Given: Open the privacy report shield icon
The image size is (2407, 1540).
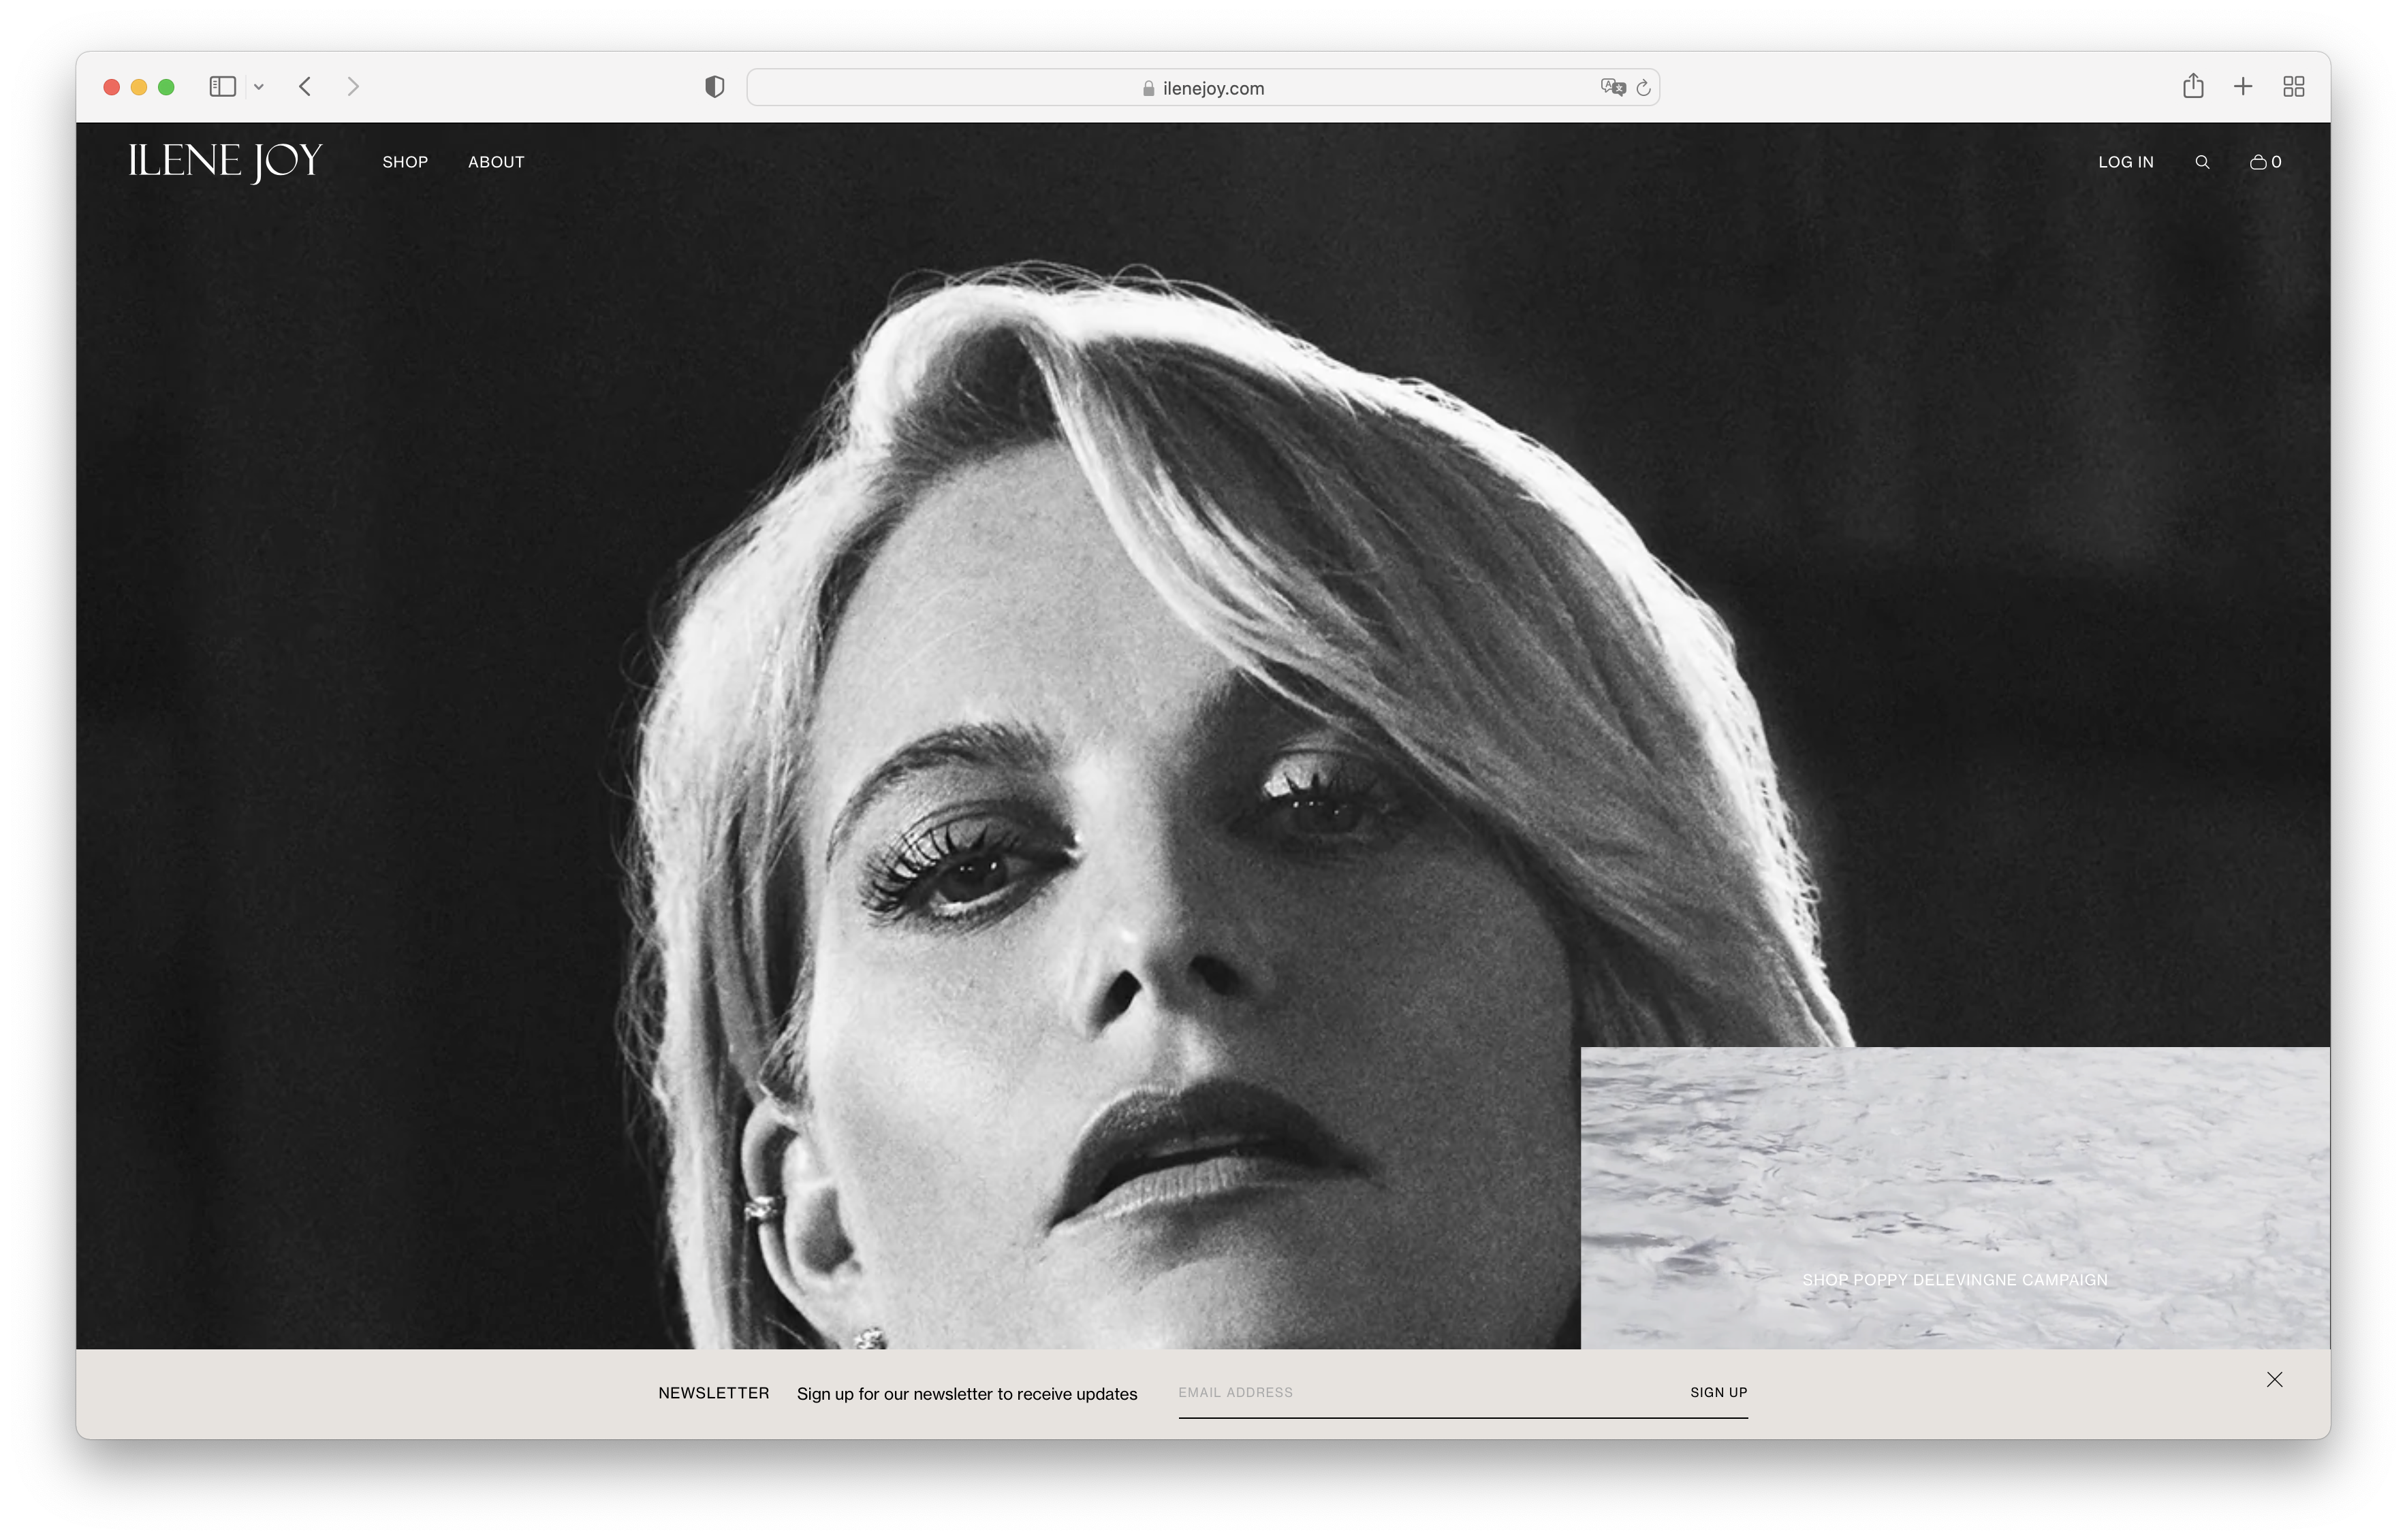Looking at the screenshot, I should point(714,87).
